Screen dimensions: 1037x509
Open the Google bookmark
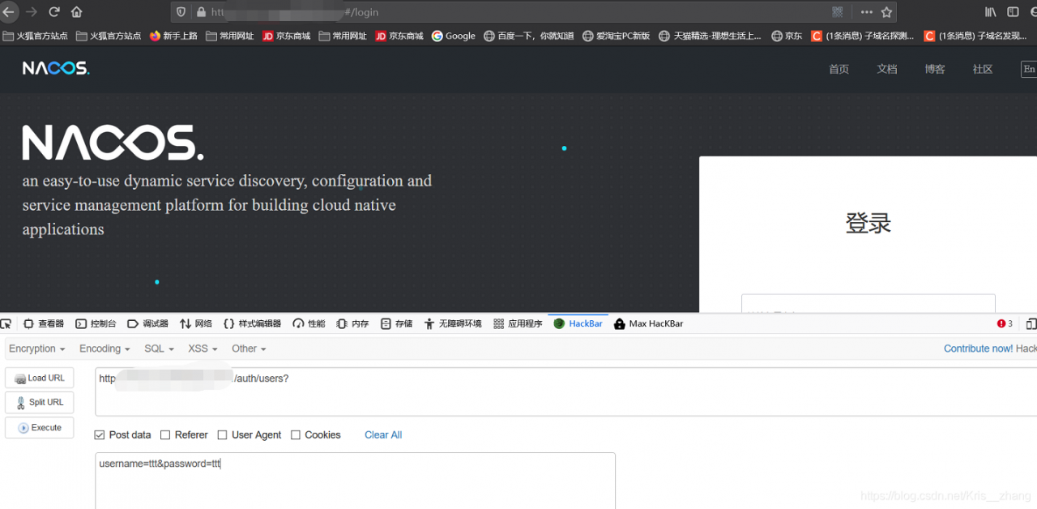point(454,36)
